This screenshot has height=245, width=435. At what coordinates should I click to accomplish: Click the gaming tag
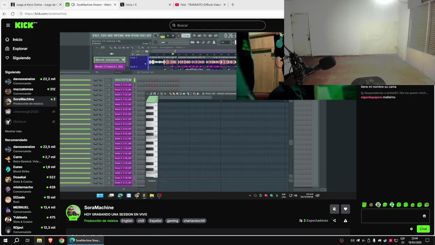(x=173, y=221)
